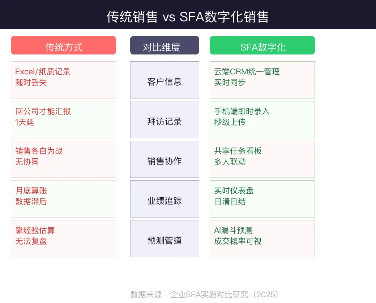Click the '数据来源' footer text

205,294
